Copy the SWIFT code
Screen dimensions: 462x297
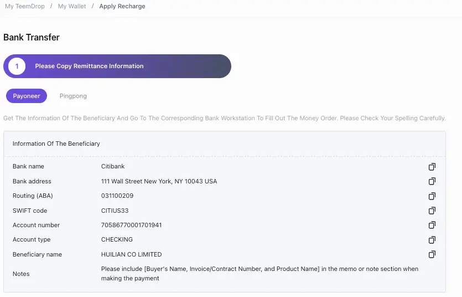(x=432, y=211)
